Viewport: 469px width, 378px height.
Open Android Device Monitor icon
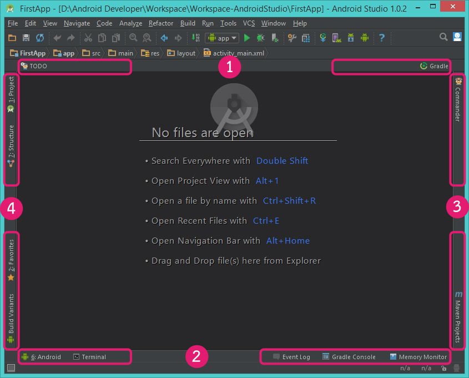click(x=365, y=38)
